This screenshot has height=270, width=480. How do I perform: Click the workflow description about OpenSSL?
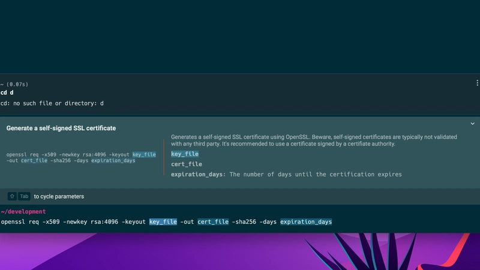(314, 140)
